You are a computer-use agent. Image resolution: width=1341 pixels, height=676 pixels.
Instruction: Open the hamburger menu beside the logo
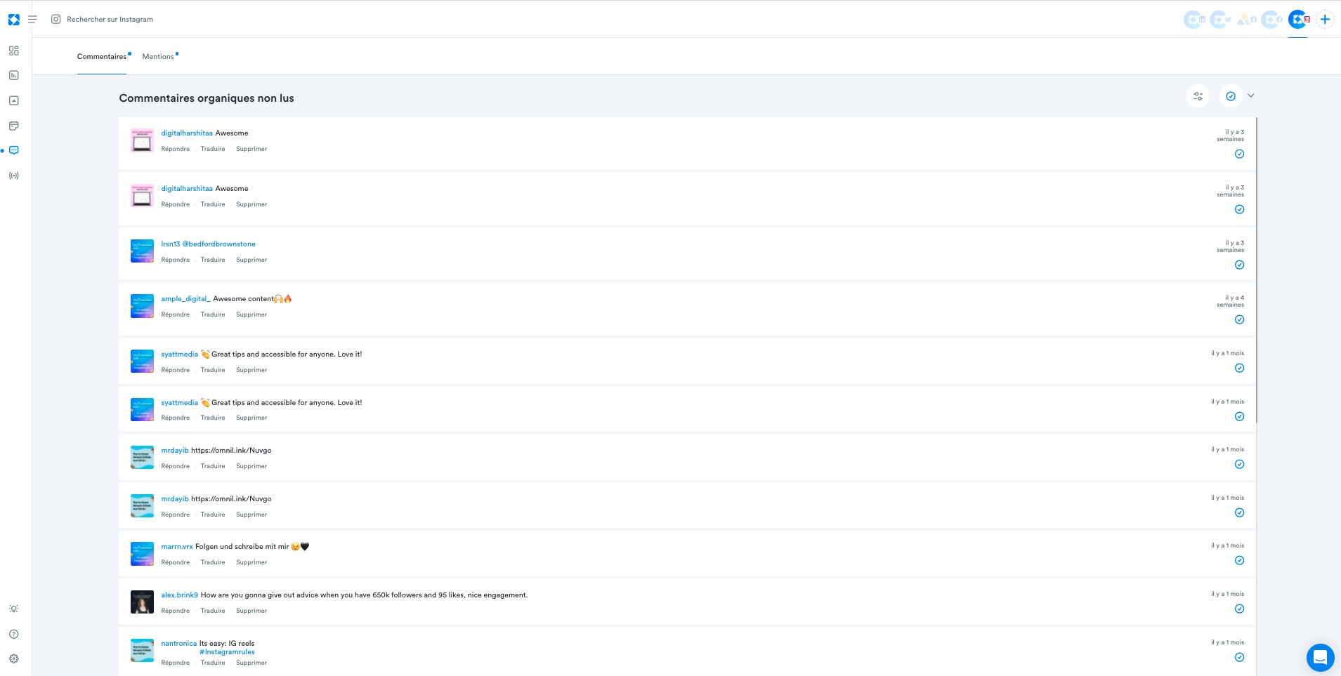(32, 19)
